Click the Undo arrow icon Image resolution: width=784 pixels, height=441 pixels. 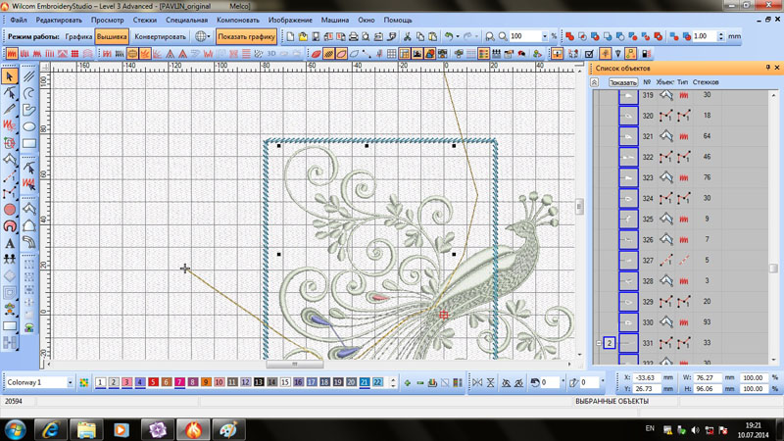coord(449,36)
